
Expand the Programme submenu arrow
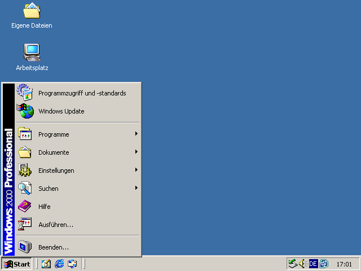point(137,134)
